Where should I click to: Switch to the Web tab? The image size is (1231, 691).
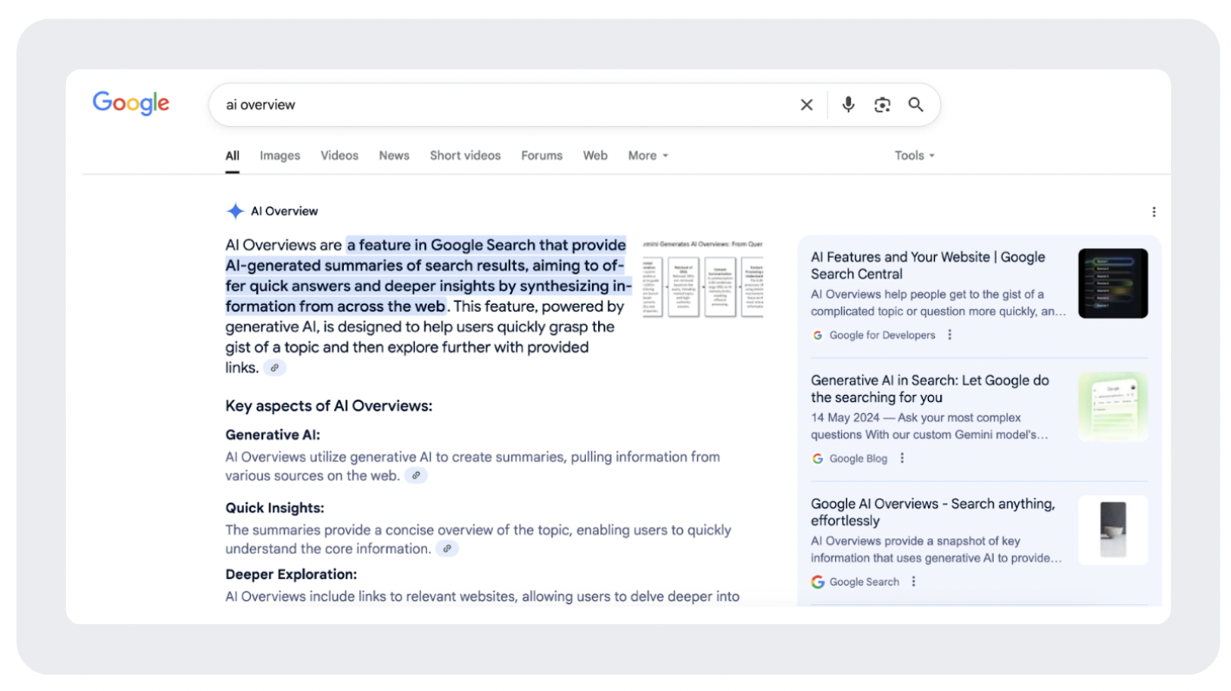click(596, 155)
